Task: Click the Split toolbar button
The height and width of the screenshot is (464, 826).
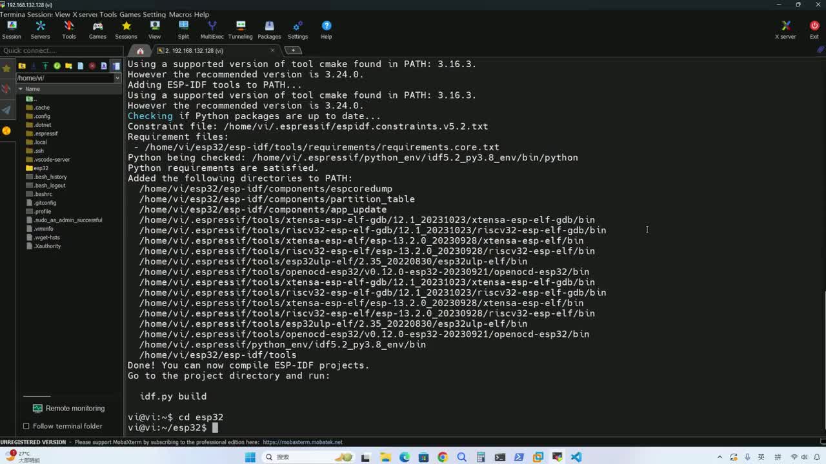Action: 183,30
